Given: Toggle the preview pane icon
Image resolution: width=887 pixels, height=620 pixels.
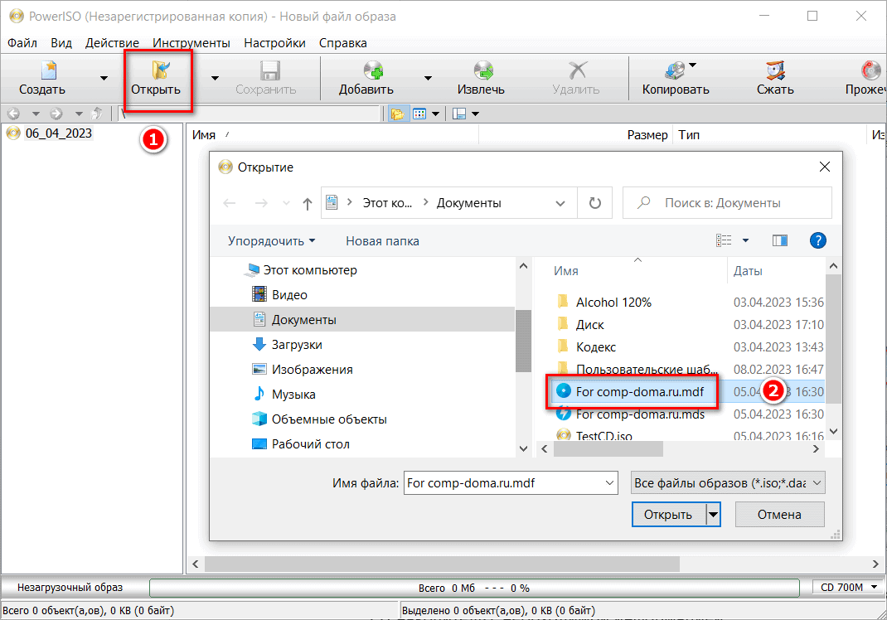Looking at the screenshot, I should pyautogui.click(x=780, y=241).
